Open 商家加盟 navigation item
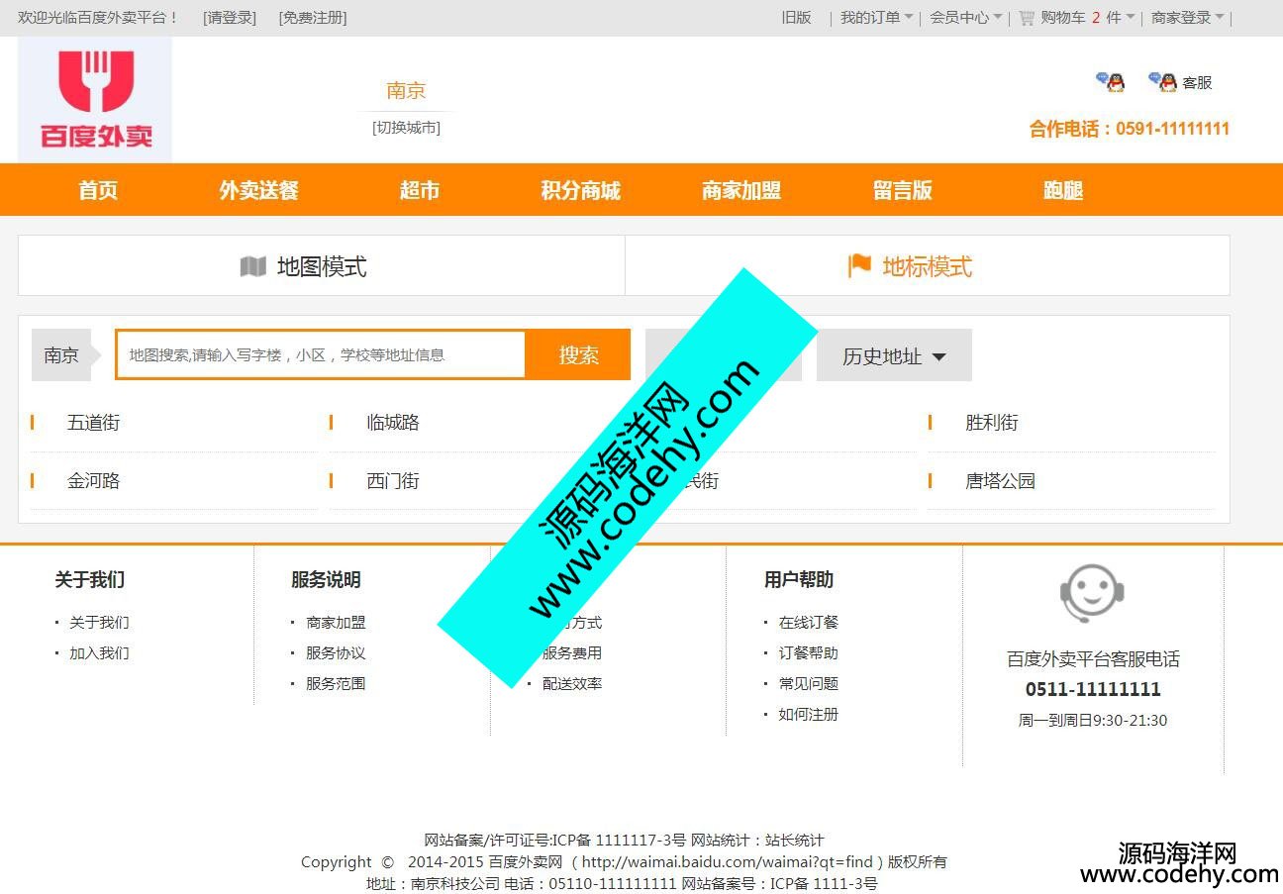 [741, 190]
